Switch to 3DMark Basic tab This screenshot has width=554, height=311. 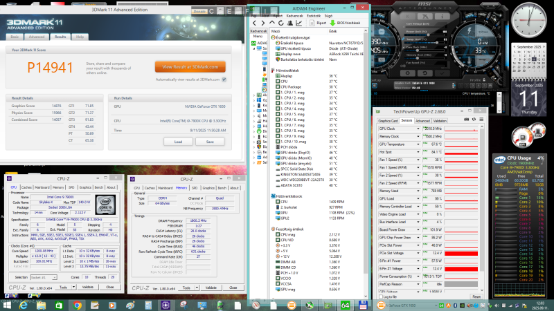pyautogui.click(x=15, y=37)
